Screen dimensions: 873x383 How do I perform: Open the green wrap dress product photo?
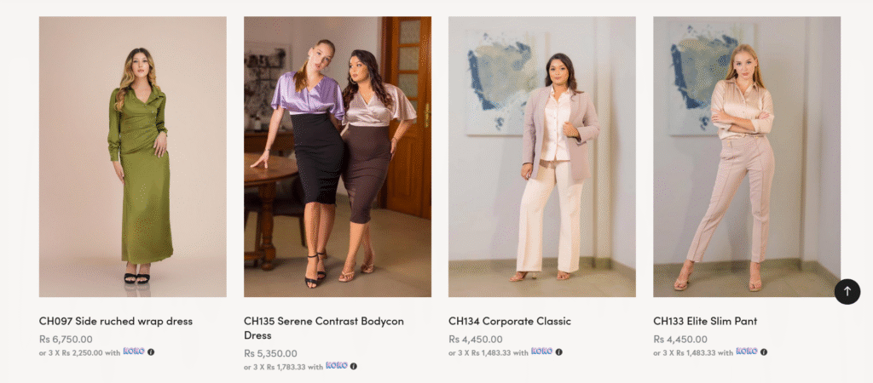point(133,157)
